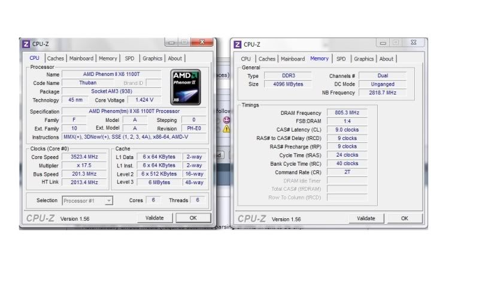Click the Revision value 'PH-E0'
Viewport: 479px width, 299px height.
(x=194, y=129)
